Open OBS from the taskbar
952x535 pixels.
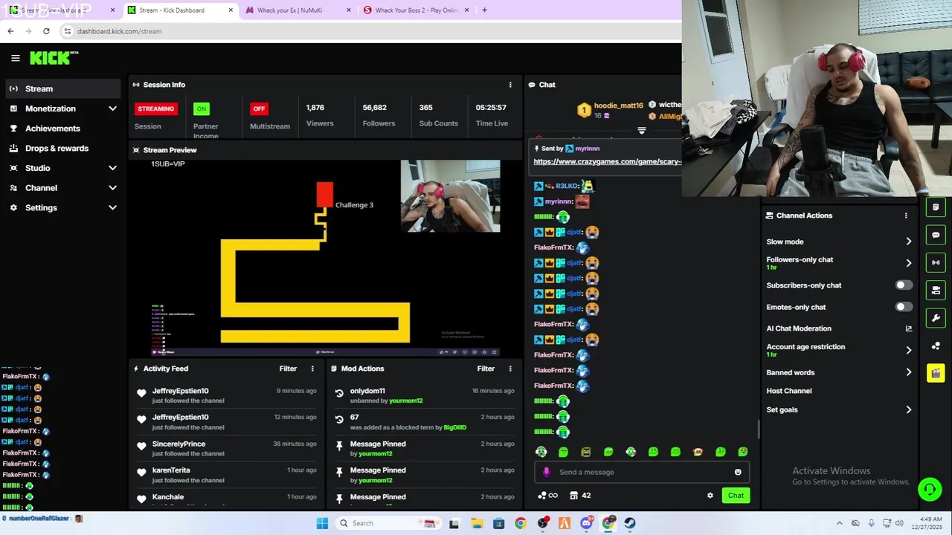point(542,523)
